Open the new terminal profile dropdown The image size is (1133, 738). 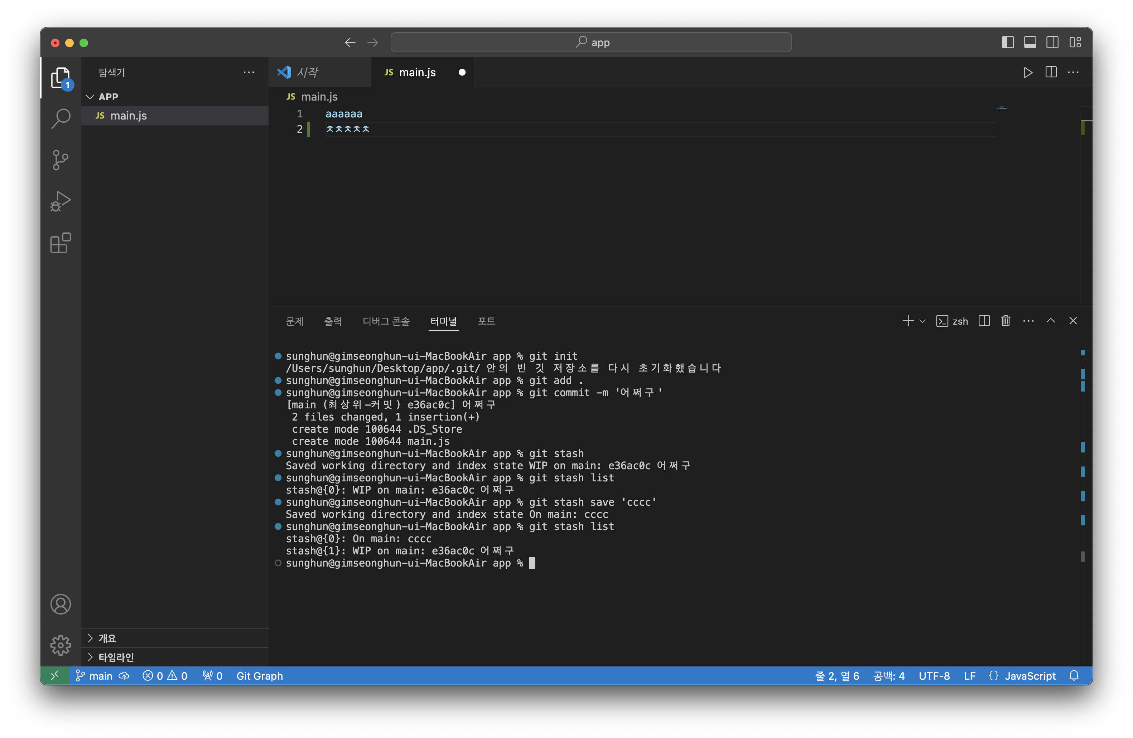click(922, 321)
